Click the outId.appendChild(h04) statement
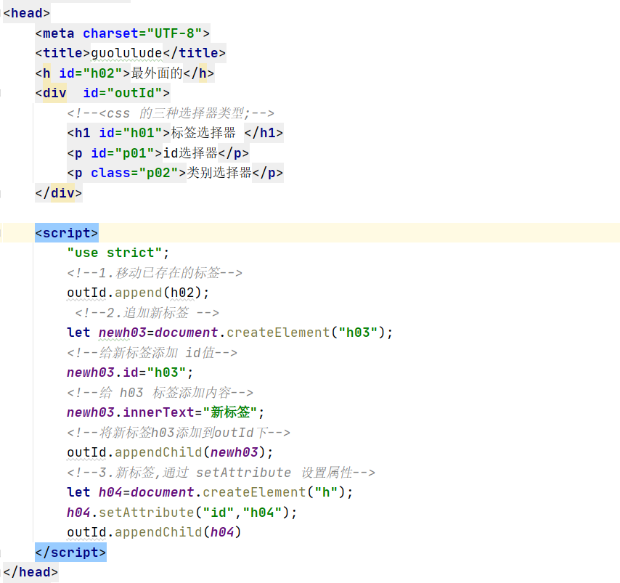 point(154,532)
